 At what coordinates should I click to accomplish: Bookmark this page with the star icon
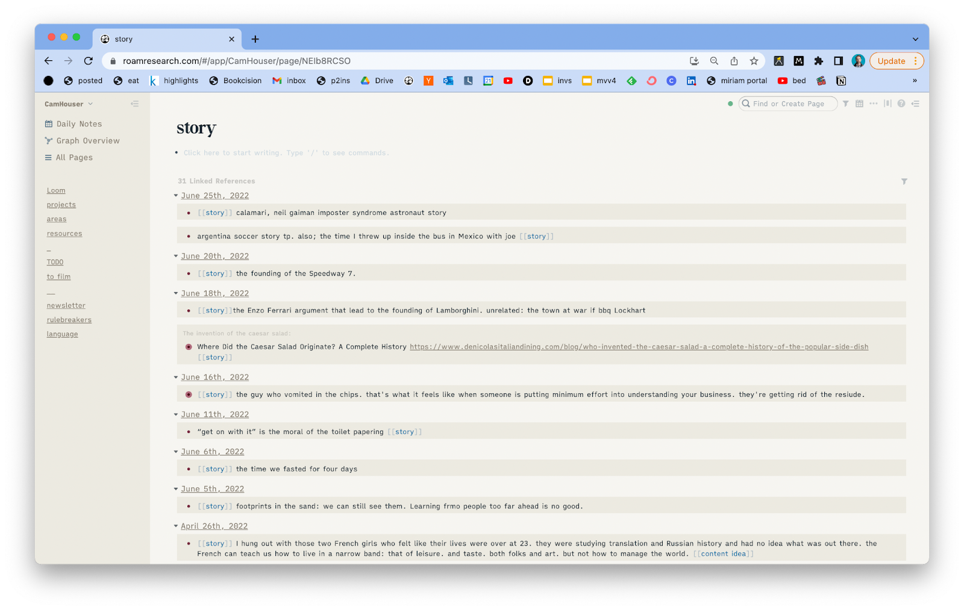754,61
